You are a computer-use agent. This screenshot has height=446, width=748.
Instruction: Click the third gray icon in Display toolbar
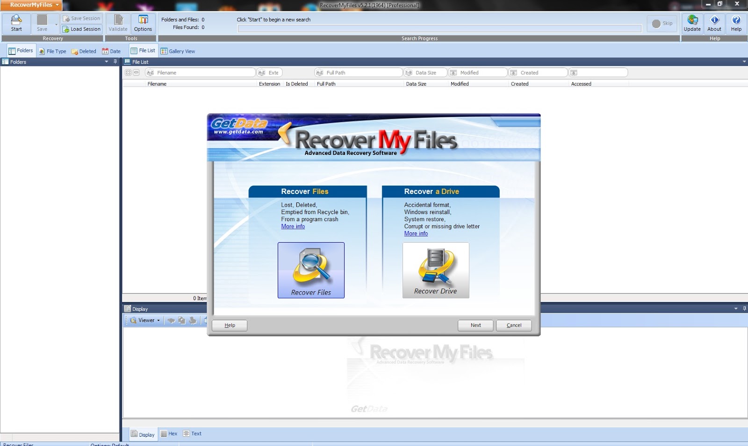(193, 320)
